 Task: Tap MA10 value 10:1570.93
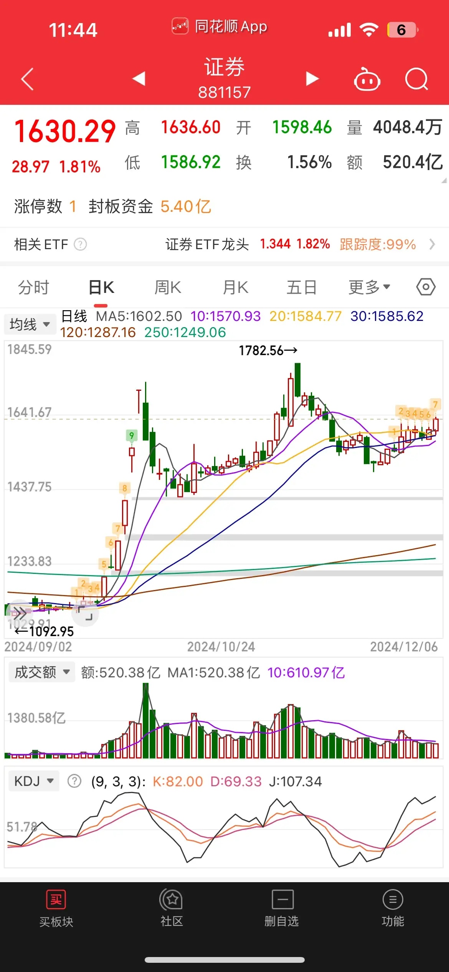[226, 316]
